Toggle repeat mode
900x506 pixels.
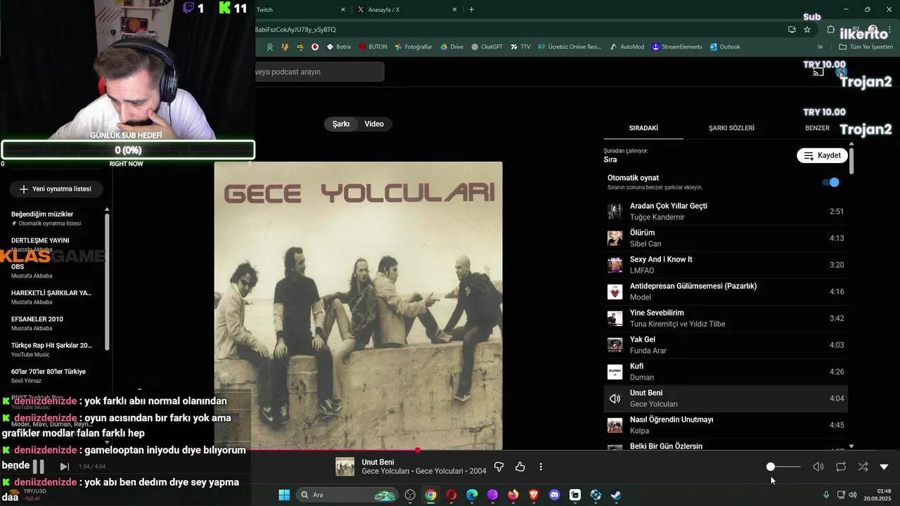coord(841,467)
